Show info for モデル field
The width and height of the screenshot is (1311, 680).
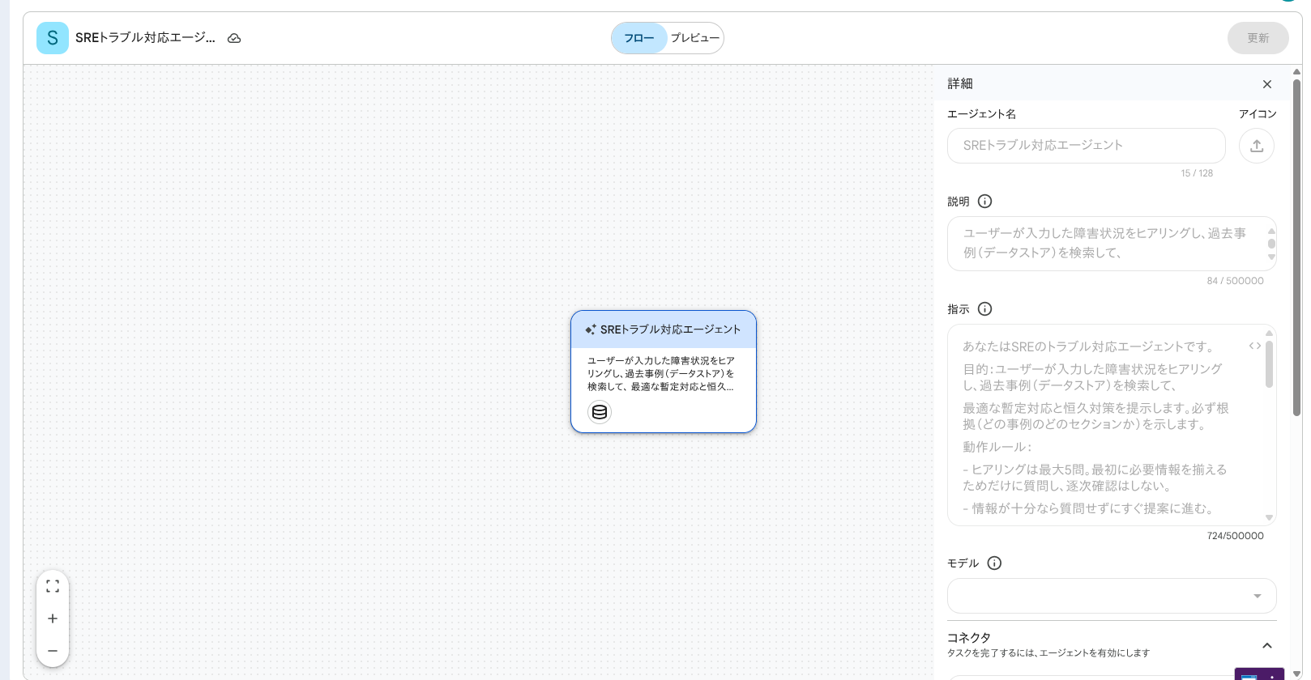pos(995,563)
